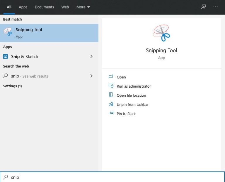
Task: Select the All tab in search header
Action: pos(9,7)
